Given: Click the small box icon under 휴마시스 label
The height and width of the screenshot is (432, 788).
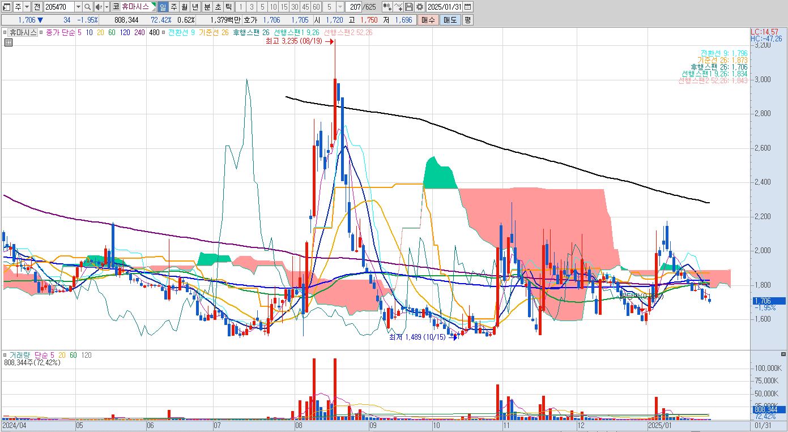Looking at the screenshot, I should tap(8, 42).
